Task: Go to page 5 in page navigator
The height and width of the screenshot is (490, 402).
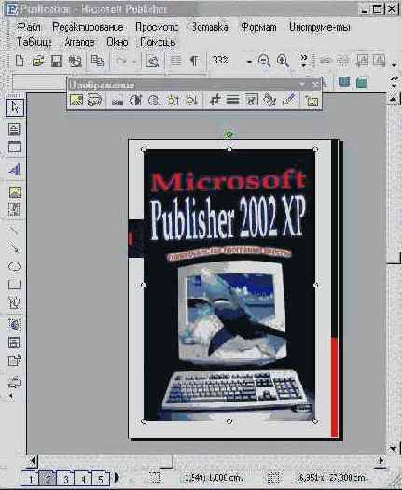Action: pos(101,479)
